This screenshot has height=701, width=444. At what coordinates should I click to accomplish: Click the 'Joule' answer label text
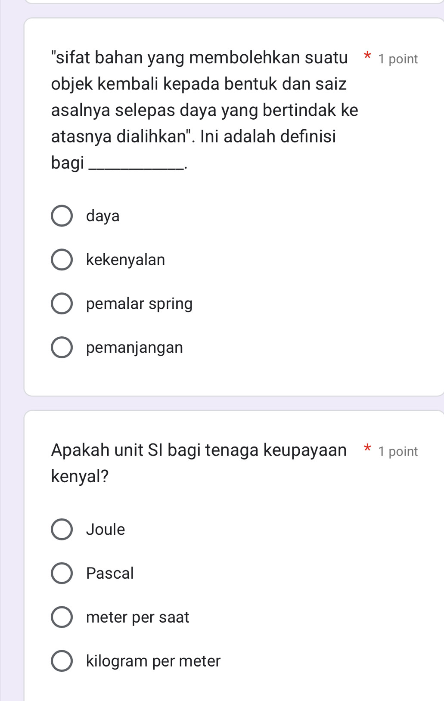(106, 529)
